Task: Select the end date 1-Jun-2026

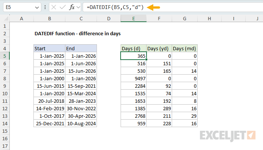Action: [81, 63]
